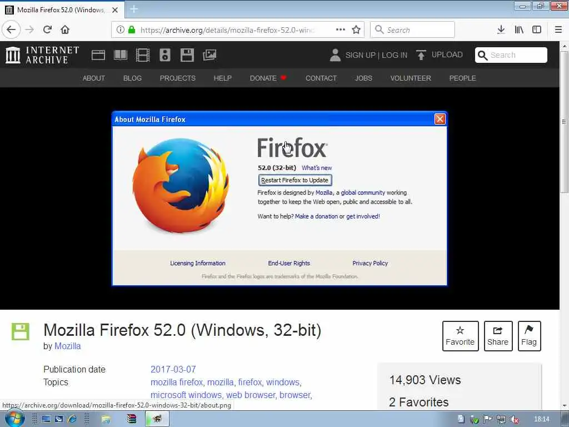
Task: Open the Images icon
Action: (x=209, y=55)
